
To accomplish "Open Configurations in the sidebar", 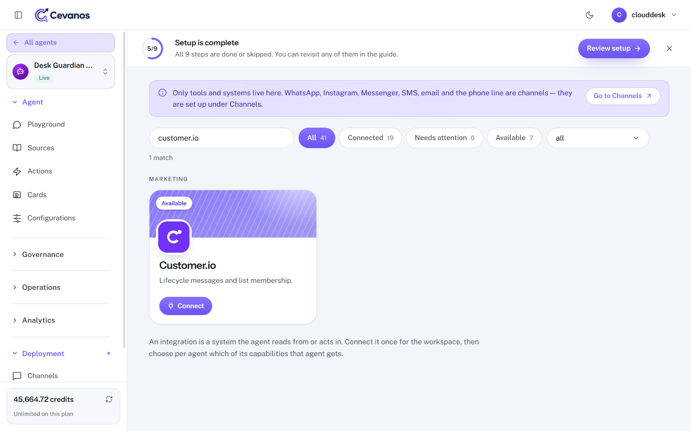I will [x=61, y=218].
